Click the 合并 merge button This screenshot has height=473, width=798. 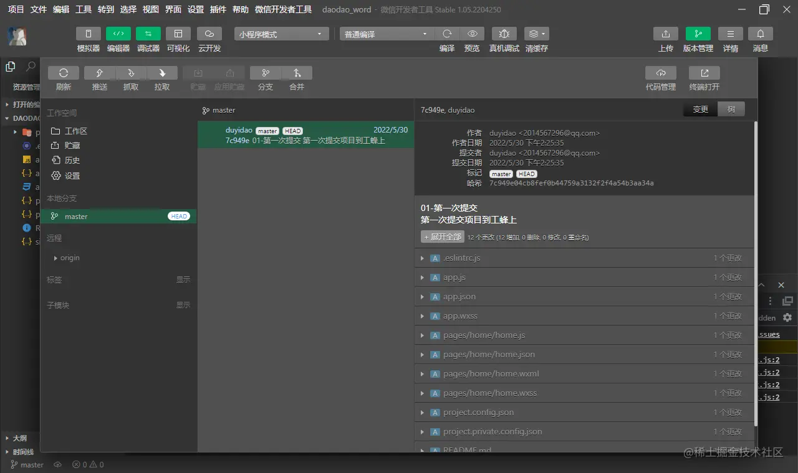297,73
